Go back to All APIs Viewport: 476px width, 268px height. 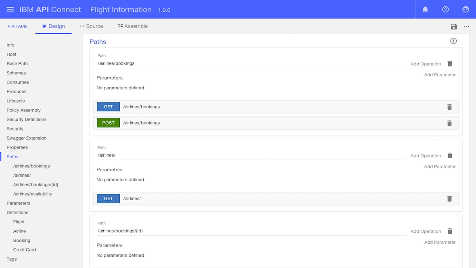click(17, 26)
